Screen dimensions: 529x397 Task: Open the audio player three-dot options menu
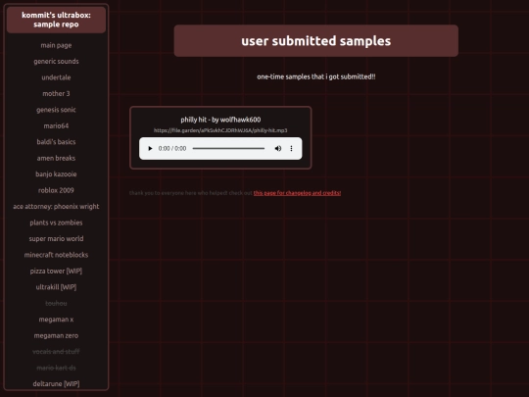pyautogui.click(x=292, y=149)
